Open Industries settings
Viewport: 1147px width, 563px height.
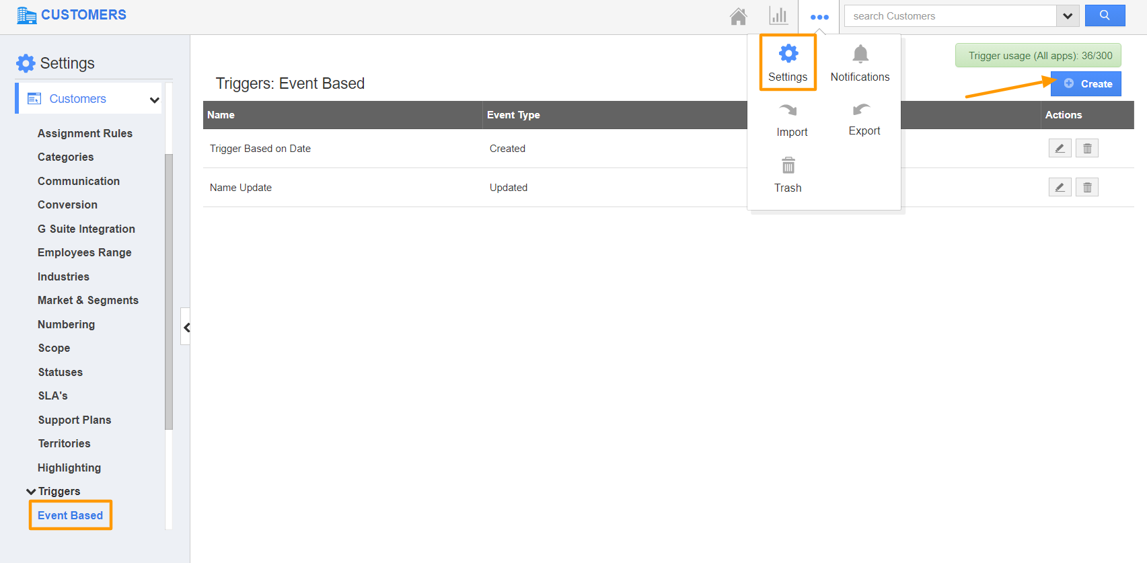tap(63, 276)
